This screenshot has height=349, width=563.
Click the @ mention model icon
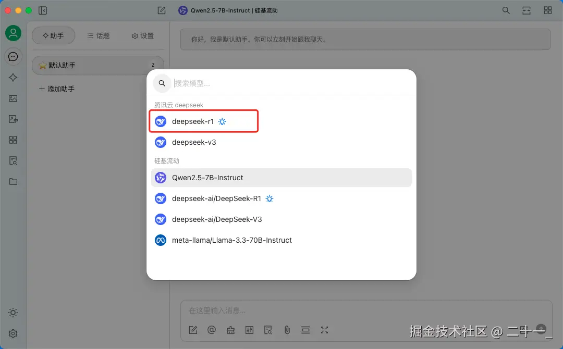pos(212,330)
